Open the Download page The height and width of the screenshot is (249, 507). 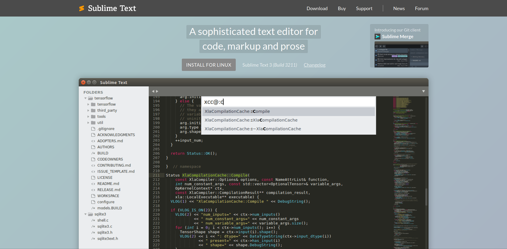tap(317, 8)
